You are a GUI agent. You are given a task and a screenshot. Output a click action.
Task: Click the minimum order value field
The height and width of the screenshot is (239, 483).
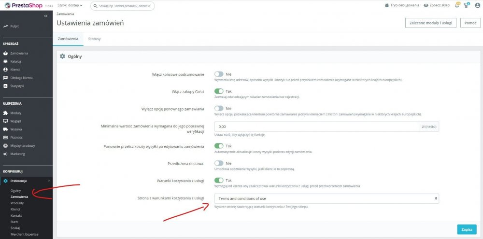click(x=316, y=127)
